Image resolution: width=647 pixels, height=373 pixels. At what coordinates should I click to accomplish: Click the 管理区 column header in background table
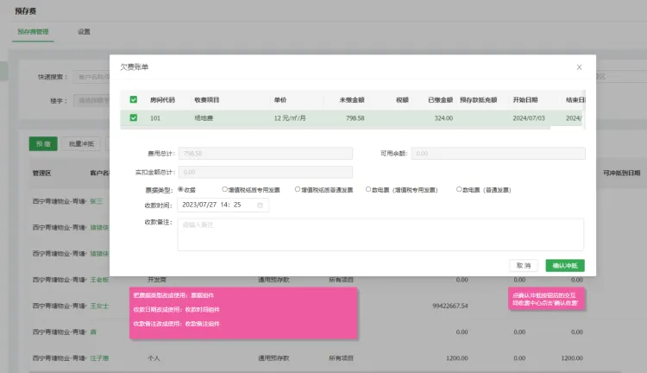(x=41, y=173)
